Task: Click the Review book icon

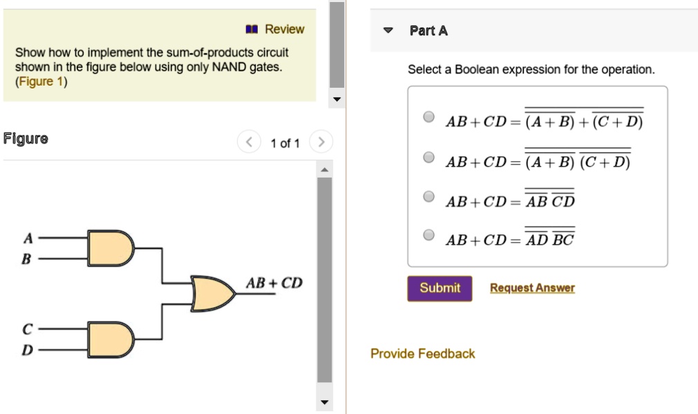Action: coord(252,29)
